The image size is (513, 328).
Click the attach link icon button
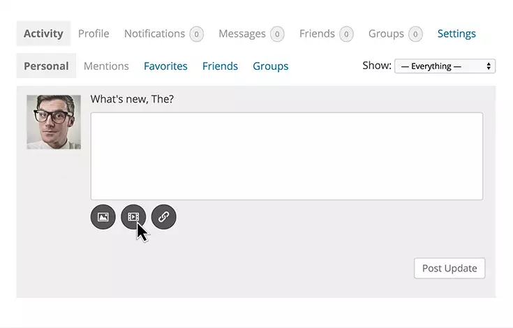click(x=163, y=217)
